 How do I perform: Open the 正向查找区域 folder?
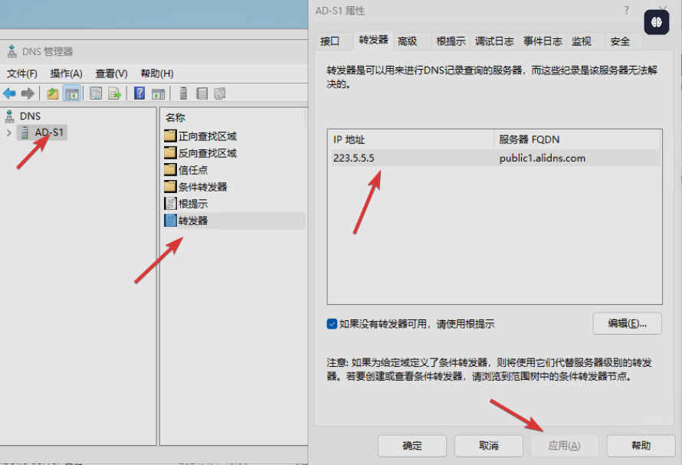tap(207, 136)
